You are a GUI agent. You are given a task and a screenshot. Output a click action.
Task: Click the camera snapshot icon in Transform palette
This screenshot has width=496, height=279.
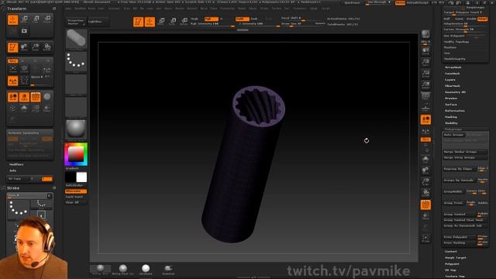(x=24, y=31)
